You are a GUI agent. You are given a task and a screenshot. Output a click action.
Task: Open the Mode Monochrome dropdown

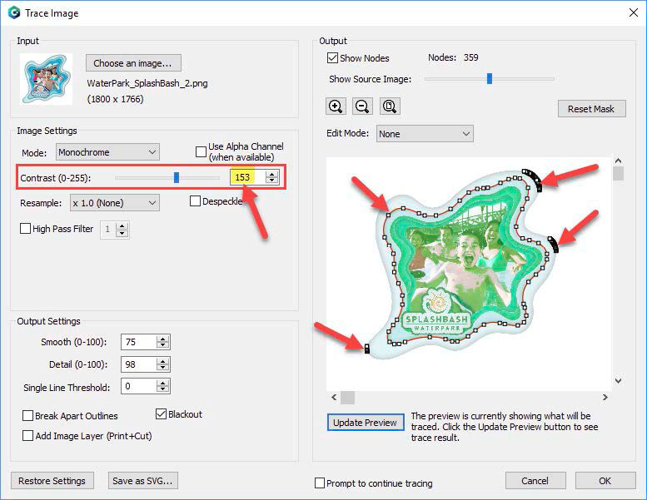(107, 152)
